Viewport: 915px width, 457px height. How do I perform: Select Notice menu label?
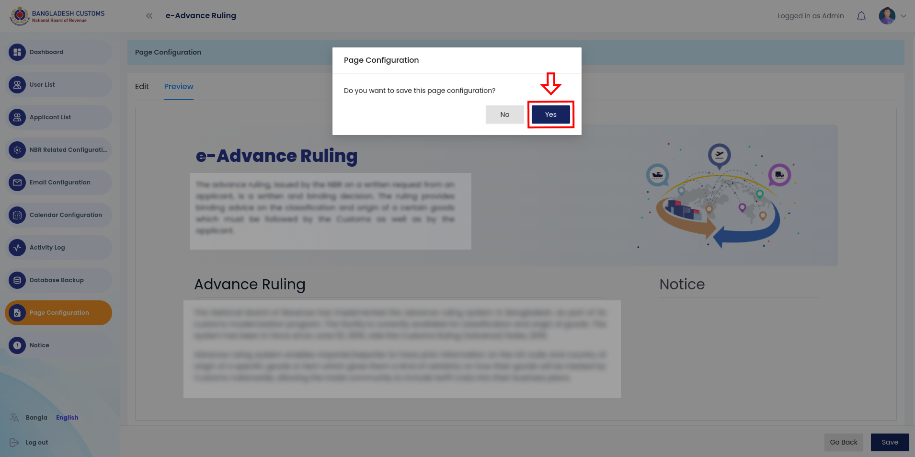pyautogui.click(x=39, y=345)
